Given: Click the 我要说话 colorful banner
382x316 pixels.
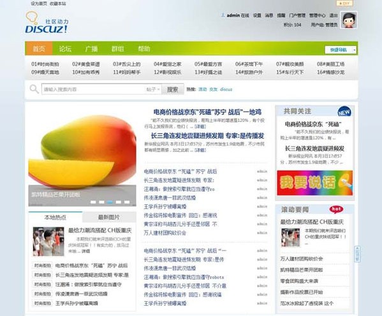Looking at the screenshot, I should (x=315, y=183).
